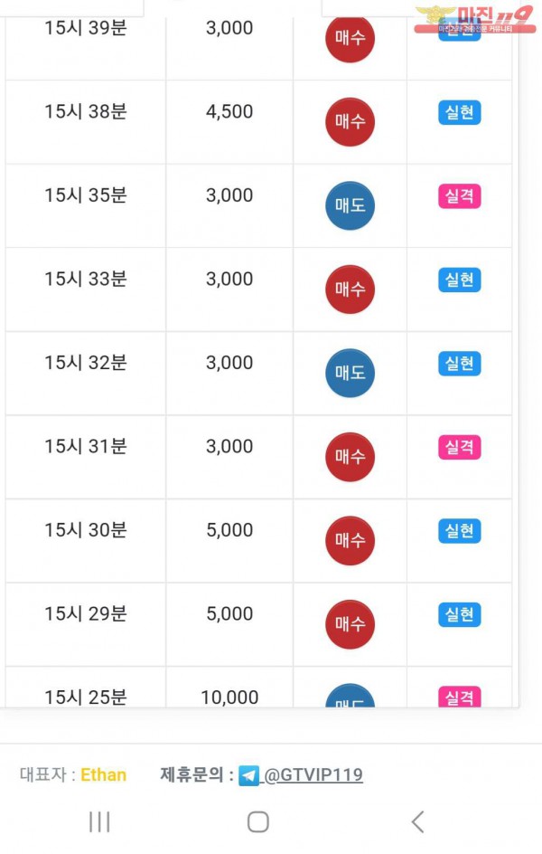Click the Telegram icon next to 제휴문의
Screen dimensions: 542x854
249,775
